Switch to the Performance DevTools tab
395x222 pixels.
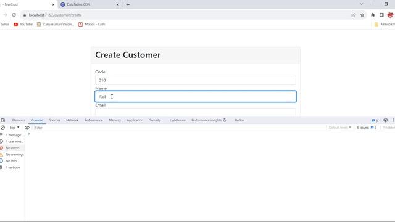click(x=93, y=120)
